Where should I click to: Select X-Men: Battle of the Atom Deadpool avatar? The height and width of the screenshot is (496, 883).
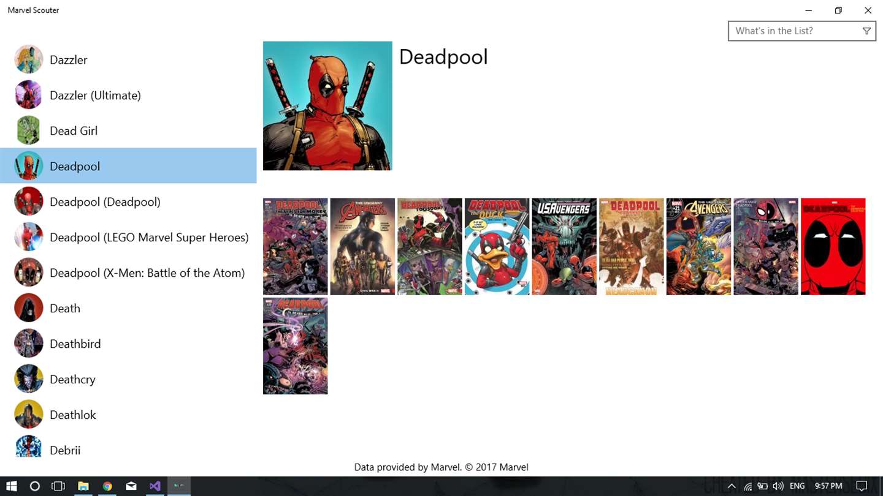coord(29,272)
